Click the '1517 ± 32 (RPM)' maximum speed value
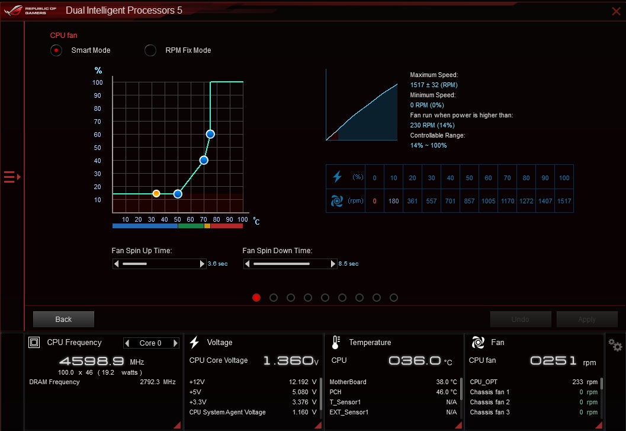This screenshot has width=626, height=431. (x=434, y=85)
